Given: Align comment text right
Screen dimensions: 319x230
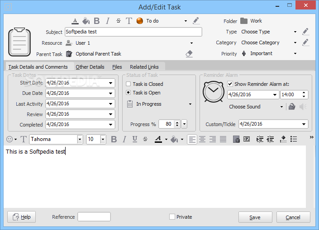Looking at the screenshot, I should pyautogui.click(x=213, y=139).
